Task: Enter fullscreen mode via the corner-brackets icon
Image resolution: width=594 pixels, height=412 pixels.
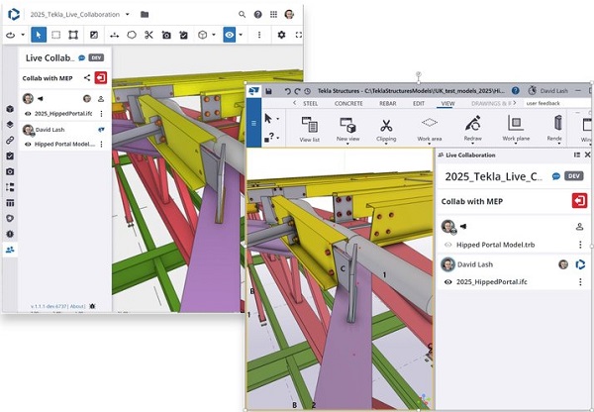Action: click(299, 35)
